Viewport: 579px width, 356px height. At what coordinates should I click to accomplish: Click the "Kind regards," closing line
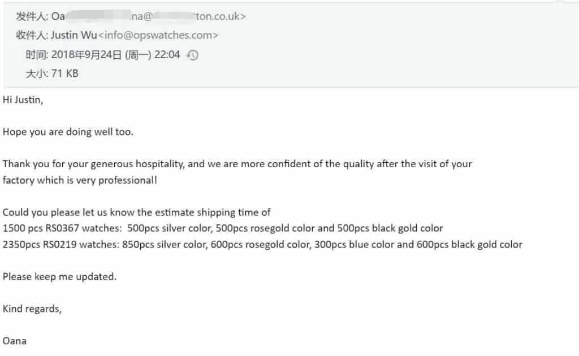pyautogui.click(x=32, y=309)
